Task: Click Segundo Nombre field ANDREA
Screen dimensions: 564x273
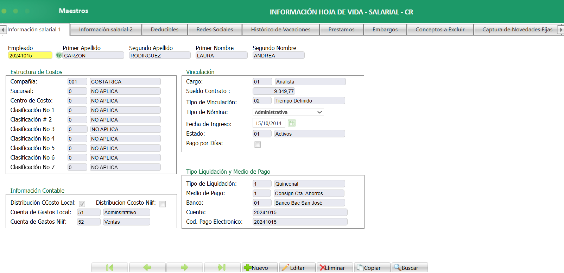Action: click(x=279, y=55)
